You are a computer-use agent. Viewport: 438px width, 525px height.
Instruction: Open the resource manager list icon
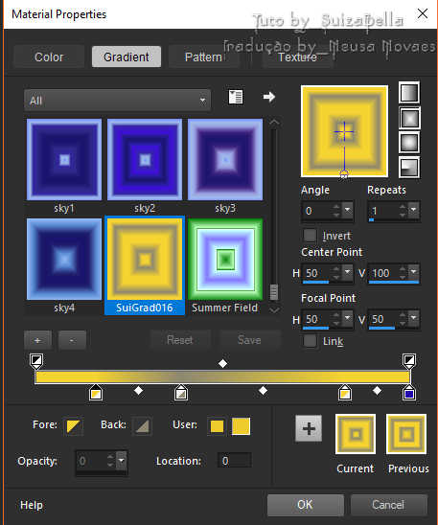click(x=236, y=98)
